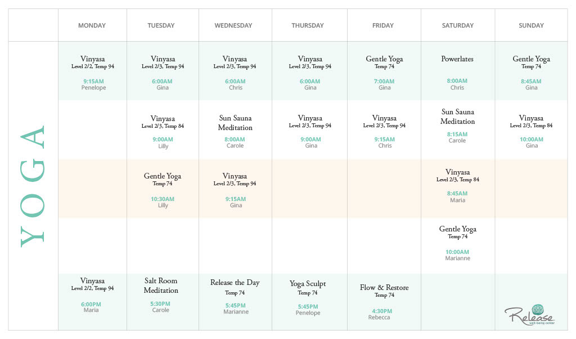Open Sunday 10:00AM Vinyasa with Gina
The width and height of the screenshot is (576, 339).
click(x=531, y=132)
